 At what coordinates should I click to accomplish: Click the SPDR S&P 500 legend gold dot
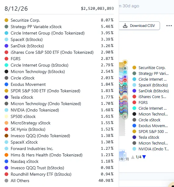click(134, 131)
